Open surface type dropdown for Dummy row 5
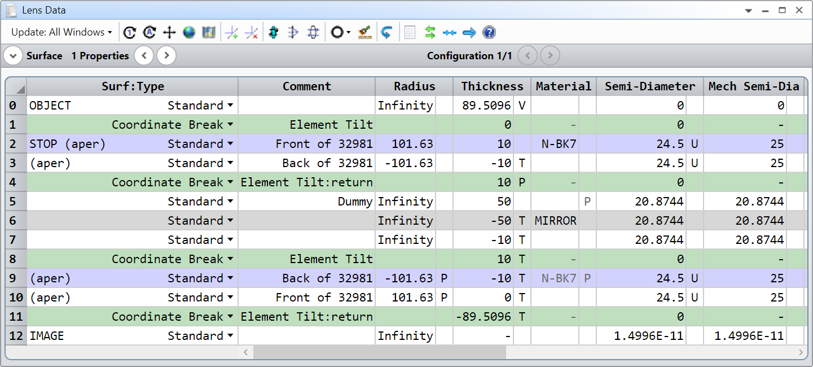This screenshot has width=813, height=367. tap(230, 202)
